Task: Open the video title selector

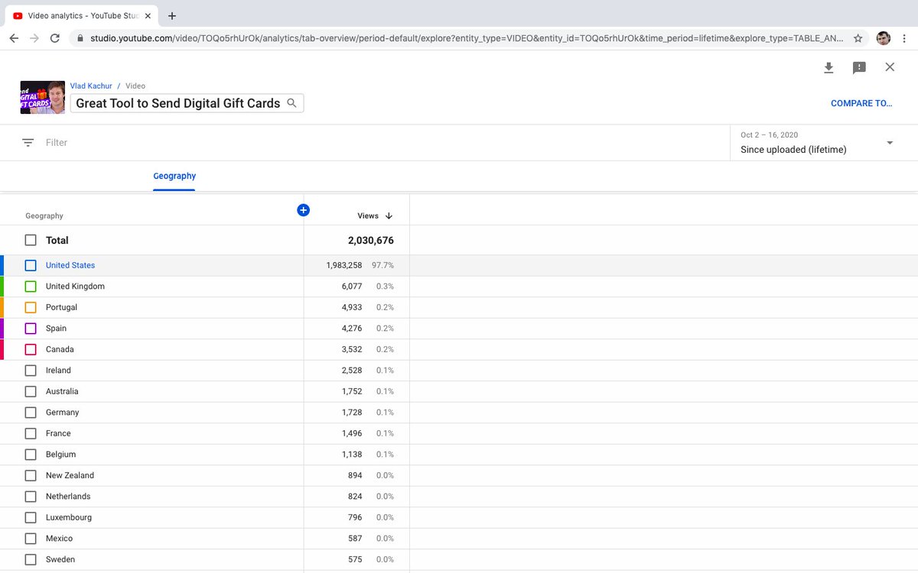Action: point(187,103)
